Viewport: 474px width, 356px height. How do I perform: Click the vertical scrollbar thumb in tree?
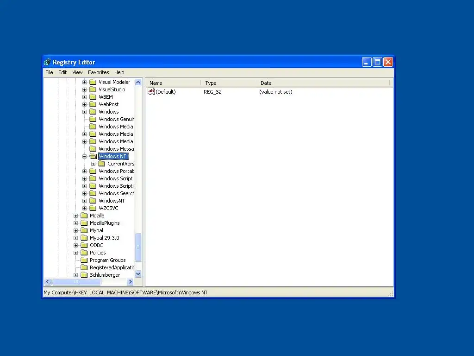point(138,247)
